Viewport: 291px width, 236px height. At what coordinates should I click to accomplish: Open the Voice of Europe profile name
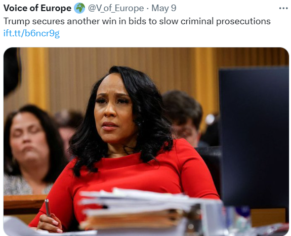pos(37,8)
